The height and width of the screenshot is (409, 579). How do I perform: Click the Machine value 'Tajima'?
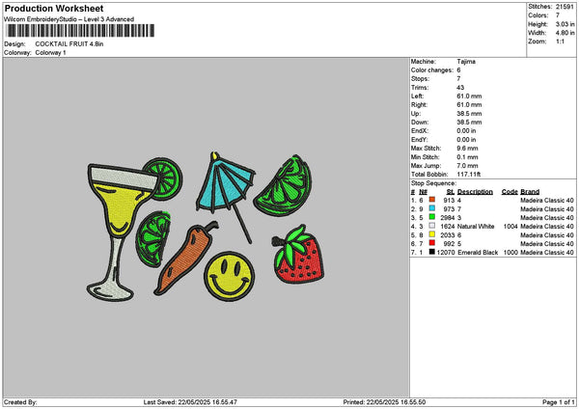tap(466, 62)
